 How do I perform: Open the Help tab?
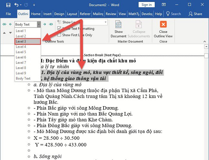pyautogui.click(x=159, y=14)
